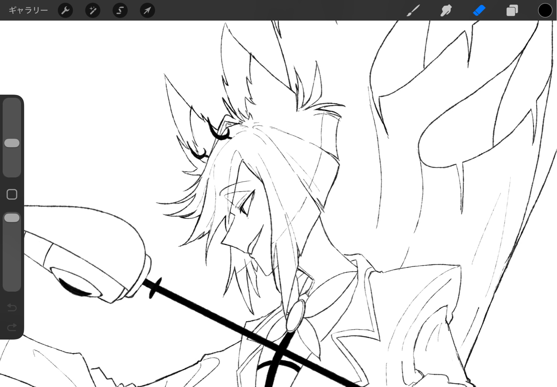This screenshot has width=557, height=387.
Task: Click the brush opacity slider handle
Action: point(12,218)
